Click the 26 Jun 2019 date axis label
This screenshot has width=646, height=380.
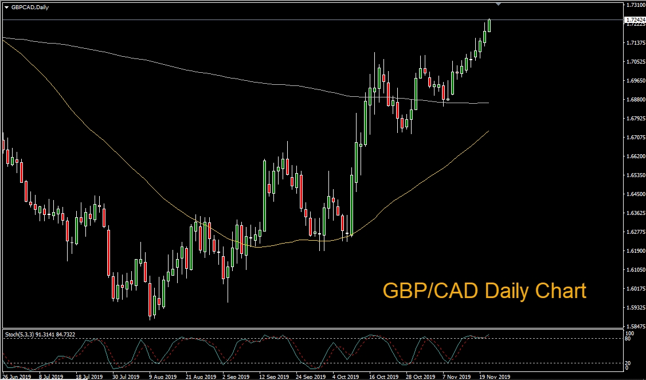[x=16, y=376]
